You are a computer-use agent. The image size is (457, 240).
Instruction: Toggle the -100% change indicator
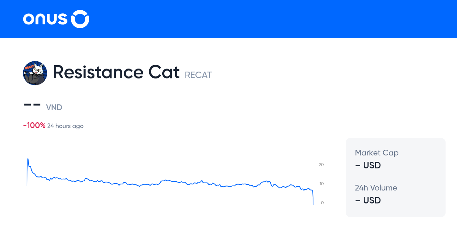coord(34,125)
